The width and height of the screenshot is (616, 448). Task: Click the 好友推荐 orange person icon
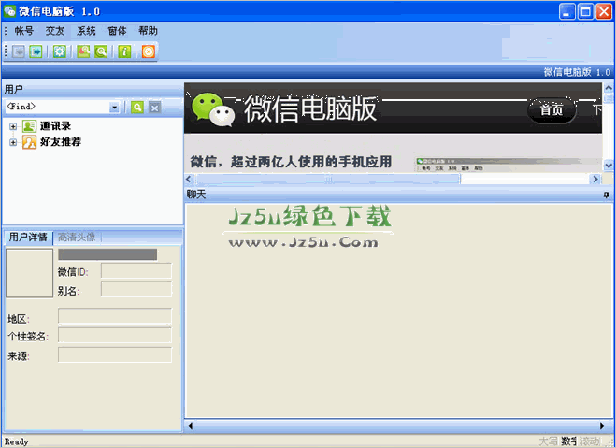29,142
